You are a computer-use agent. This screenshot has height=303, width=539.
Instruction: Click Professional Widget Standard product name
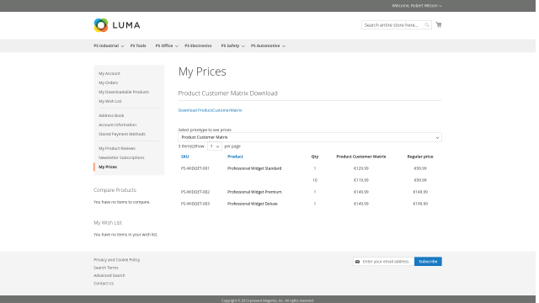pos(254,168)
